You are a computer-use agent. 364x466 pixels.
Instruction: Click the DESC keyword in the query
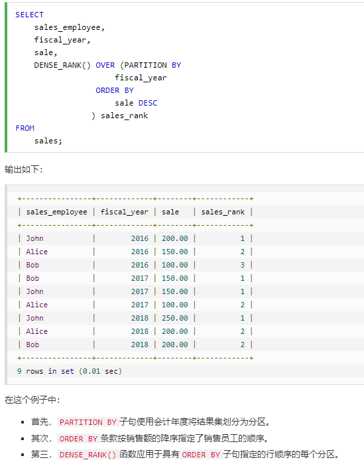[x=148, y=103]
